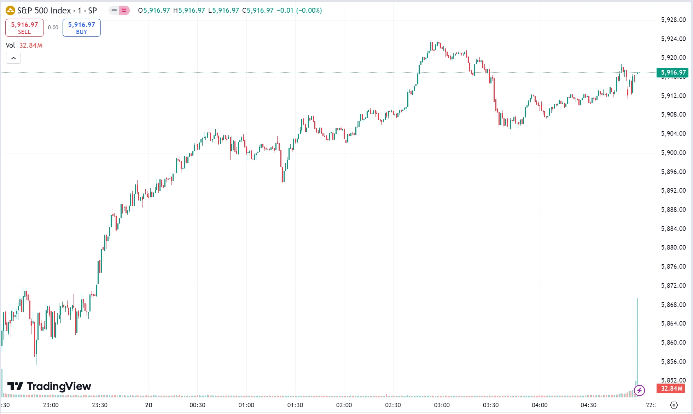Click the 03:00 time axis label

click(x=442, y=405)
